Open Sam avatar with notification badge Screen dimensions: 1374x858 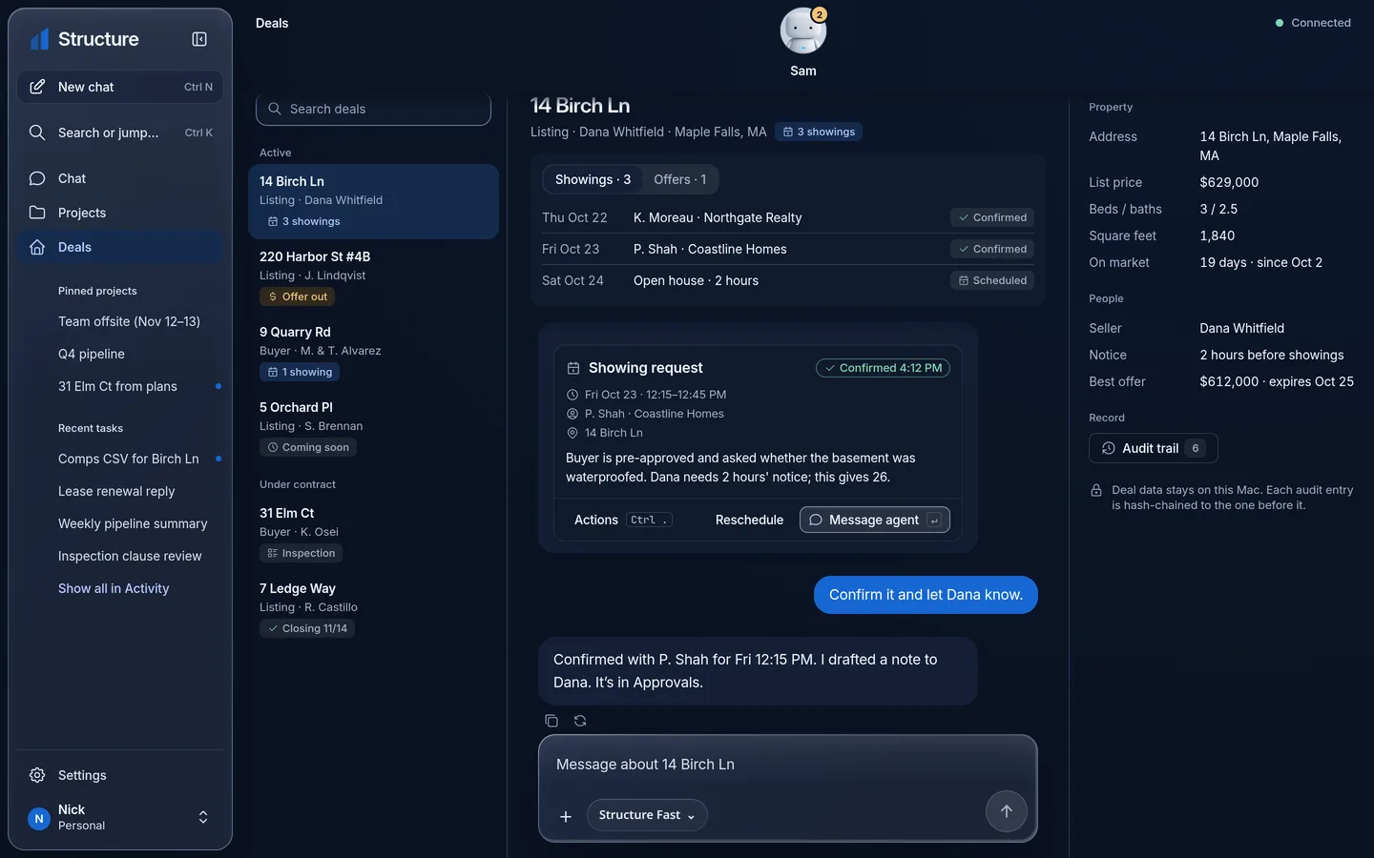point(803,31)
